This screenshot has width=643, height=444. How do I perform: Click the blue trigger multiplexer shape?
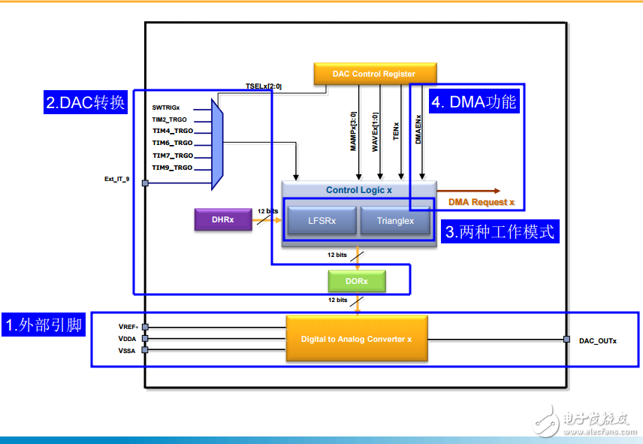(x=217, y=143)
